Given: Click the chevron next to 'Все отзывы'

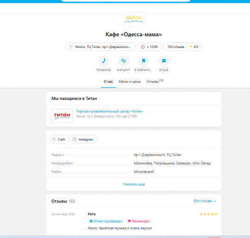Looking at the screenshot, I should (215, 201).
